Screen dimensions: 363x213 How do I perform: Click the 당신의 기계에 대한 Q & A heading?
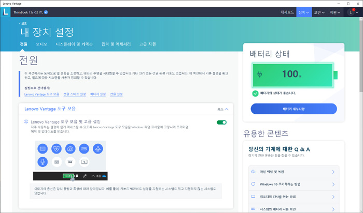pos(279,149)
